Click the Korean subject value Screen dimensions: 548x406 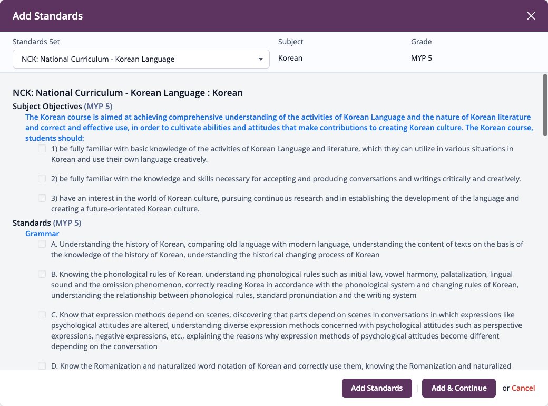pyautogui.click(x=290, y=58)
